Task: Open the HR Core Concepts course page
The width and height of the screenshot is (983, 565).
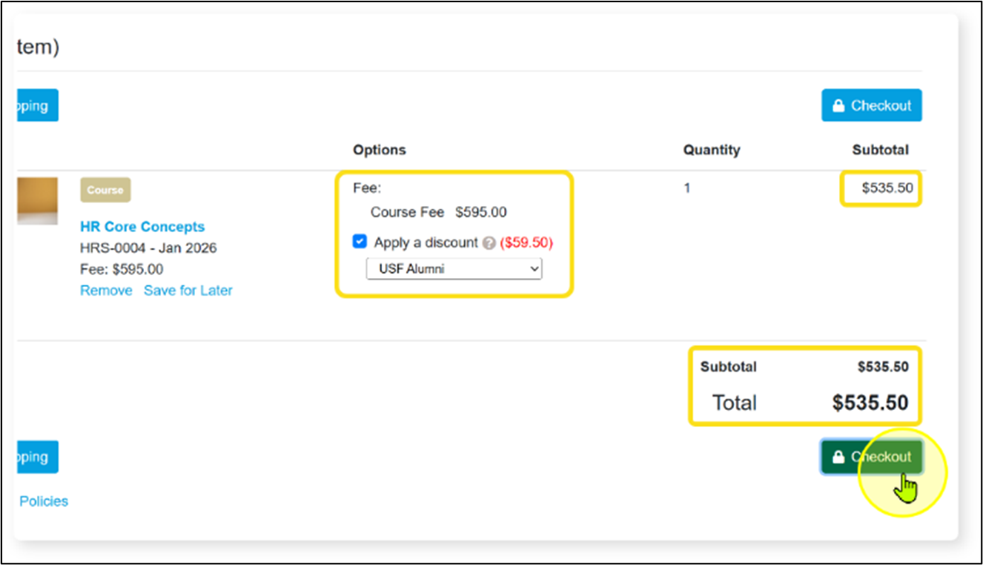Action: (x=142, y=226)
